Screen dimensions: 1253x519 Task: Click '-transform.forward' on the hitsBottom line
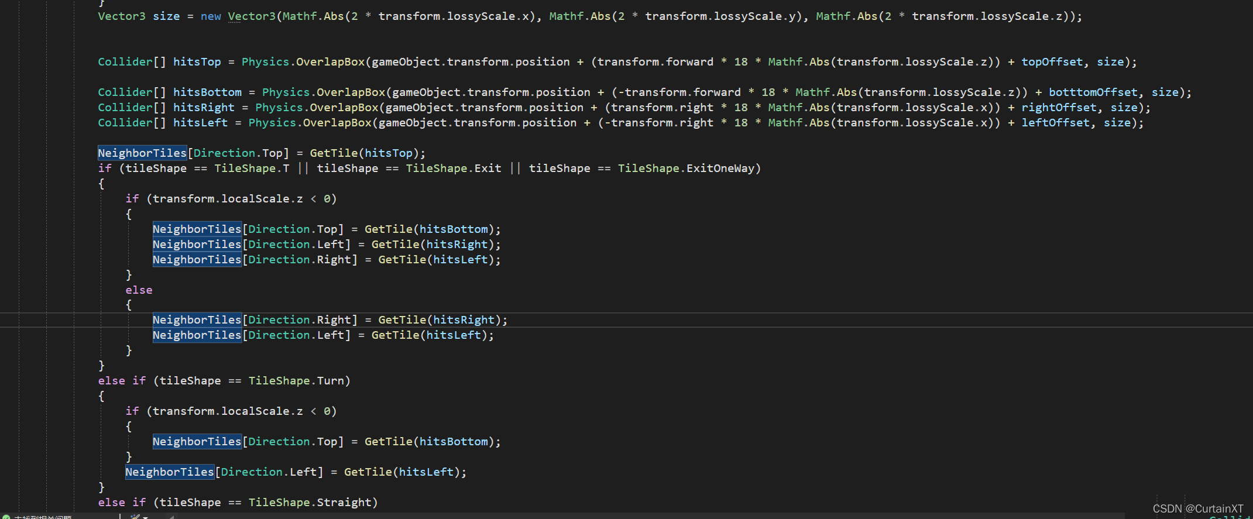(x=679, y=92)
